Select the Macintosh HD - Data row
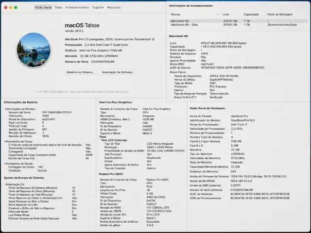The width and height of the screenshot is (311, 233). tap(238, 25)
